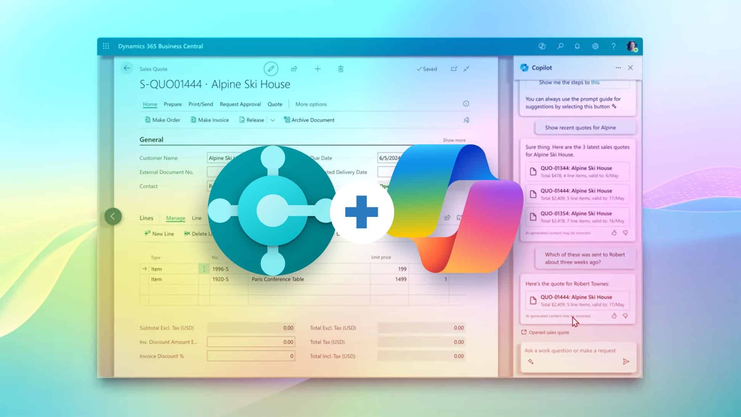Screen dimensions: 741x417
Task: Open the notifications bell
Action: click(577, 46)
